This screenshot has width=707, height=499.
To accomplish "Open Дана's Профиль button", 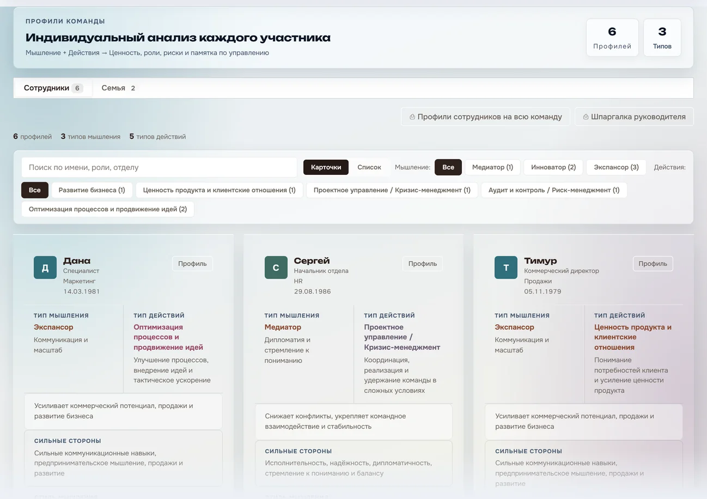I will point(192,264).
